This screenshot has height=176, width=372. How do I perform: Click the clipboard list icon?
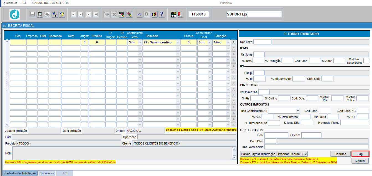(x=147, y=14)
